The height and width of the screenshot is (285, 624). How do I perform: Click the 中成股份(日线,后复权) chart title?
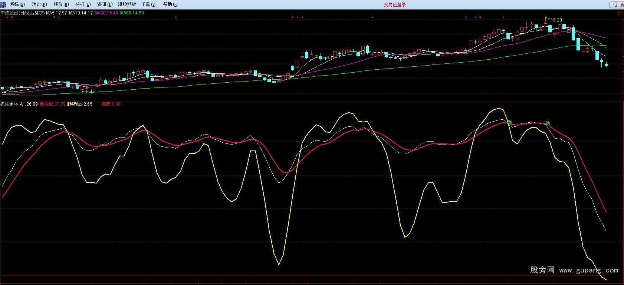[x=23, y=13]
